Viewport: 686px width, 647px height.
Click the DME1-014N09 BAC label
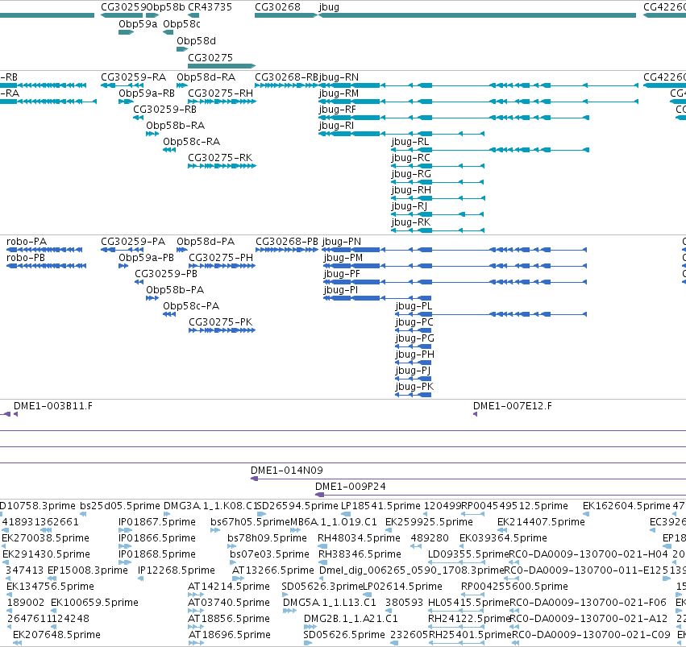pyautogui.click(x=286, y=471)
